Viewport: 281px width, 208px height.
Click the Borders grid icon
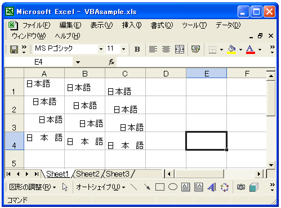(x=212, y=49)
